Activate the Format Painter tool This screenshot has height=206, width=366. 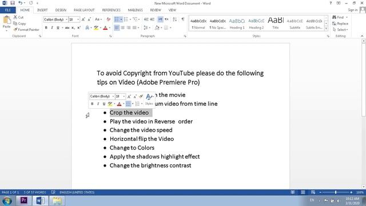click(x=26, y=30)
